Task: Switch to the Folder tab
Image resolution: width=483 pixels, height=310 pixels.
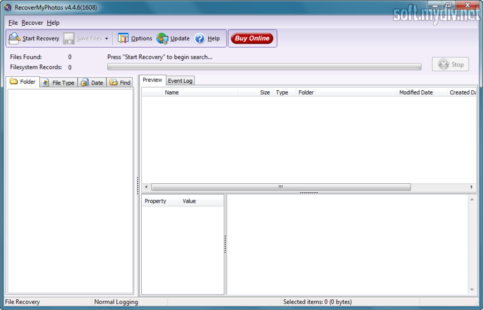Action: tap(23, 82)
